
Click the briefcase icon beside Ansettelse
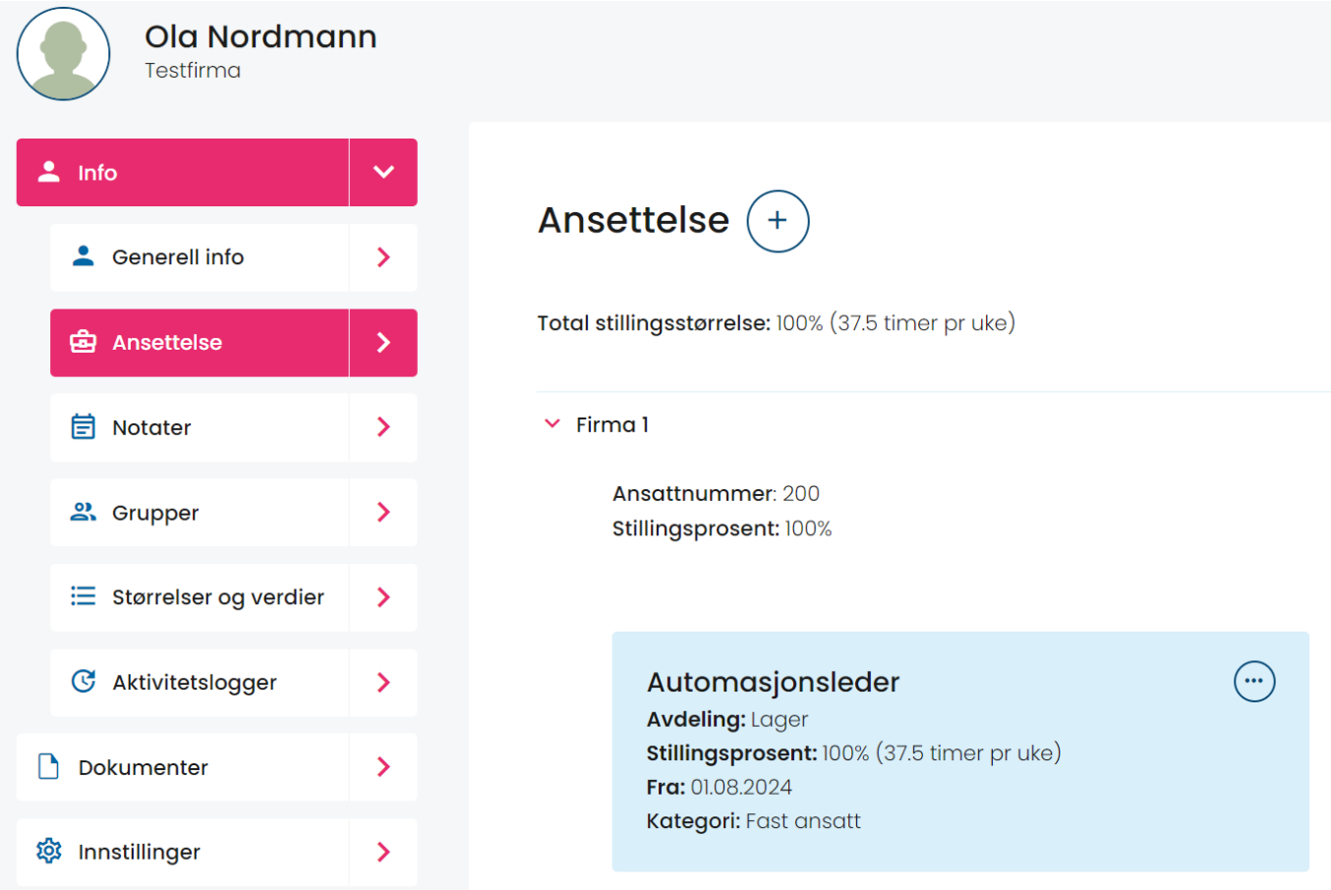click(x=84, y=342)
